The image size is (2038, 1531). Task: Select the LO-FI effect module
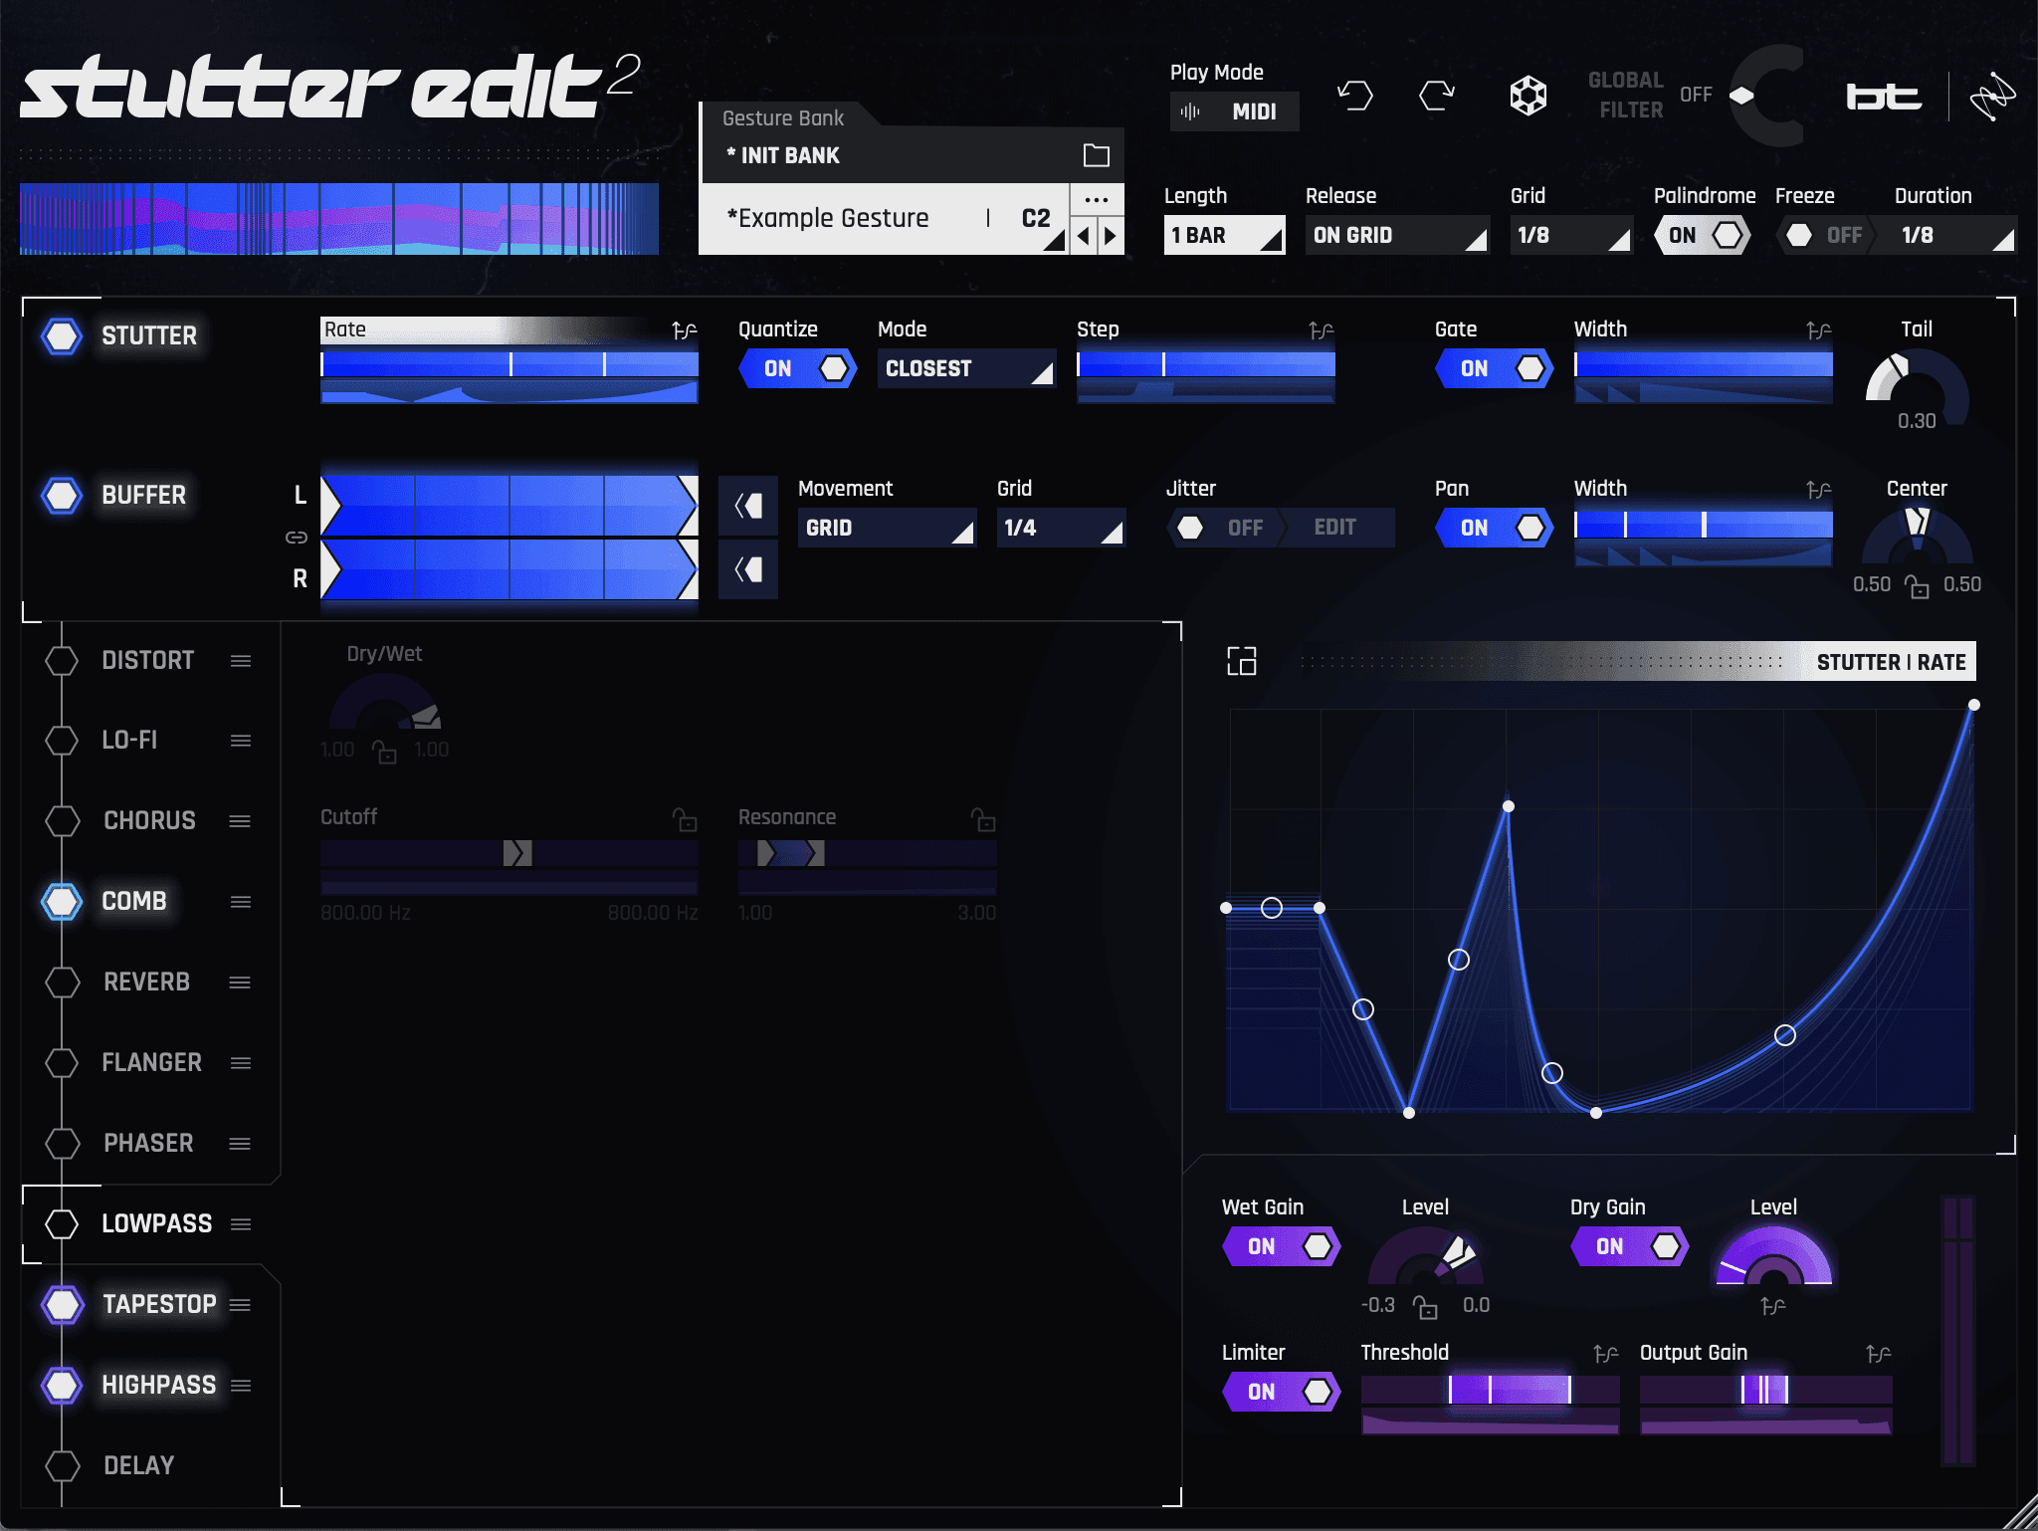(x=129, y=741)
